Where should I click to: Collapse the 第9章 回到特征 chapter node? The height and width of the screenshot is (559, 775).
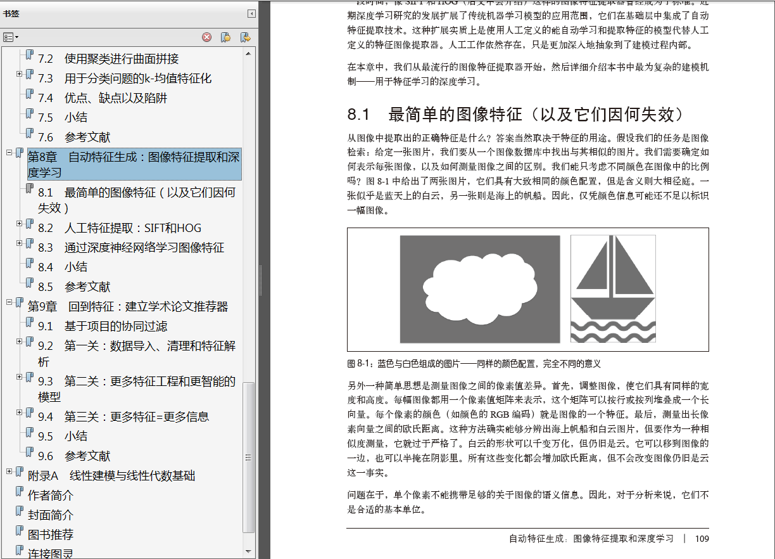[9, 302]
